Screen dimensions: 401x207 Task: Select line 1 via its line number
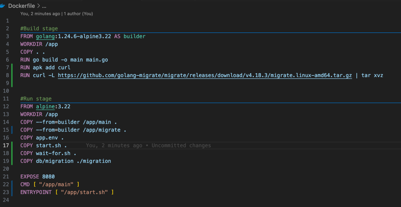(7, 21)
